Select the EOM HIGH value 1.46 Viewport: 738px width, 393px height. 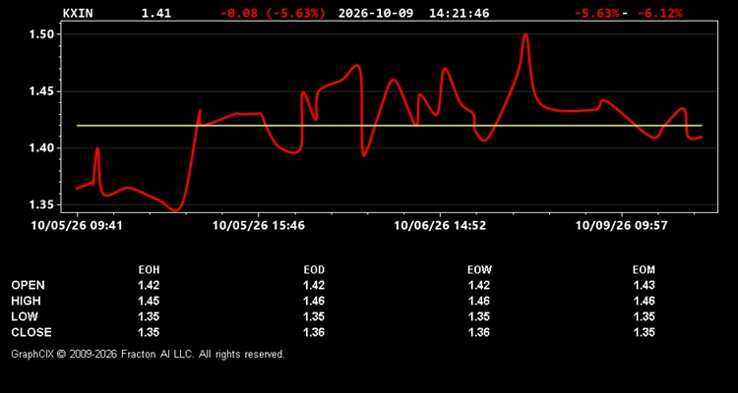tap(644, 301)
